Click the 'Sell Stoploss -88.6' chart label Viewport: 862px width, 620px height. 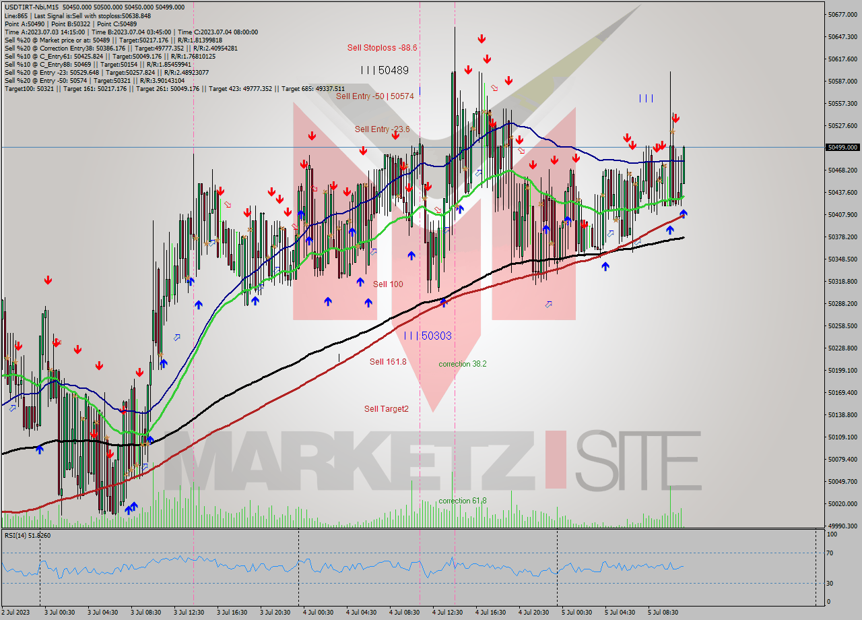(x=382, y=48)
